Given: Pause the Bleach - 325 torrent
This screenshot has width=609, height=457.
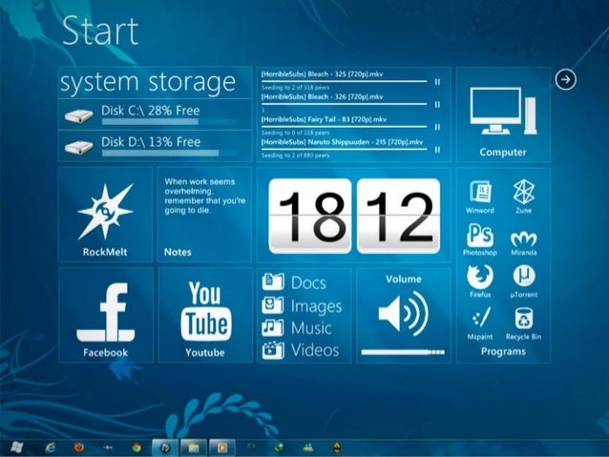Looking at the screenshot, I should [437, 82].
